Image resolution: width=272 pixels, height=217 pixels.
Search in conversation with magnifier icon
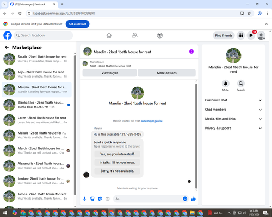[241, 84]
